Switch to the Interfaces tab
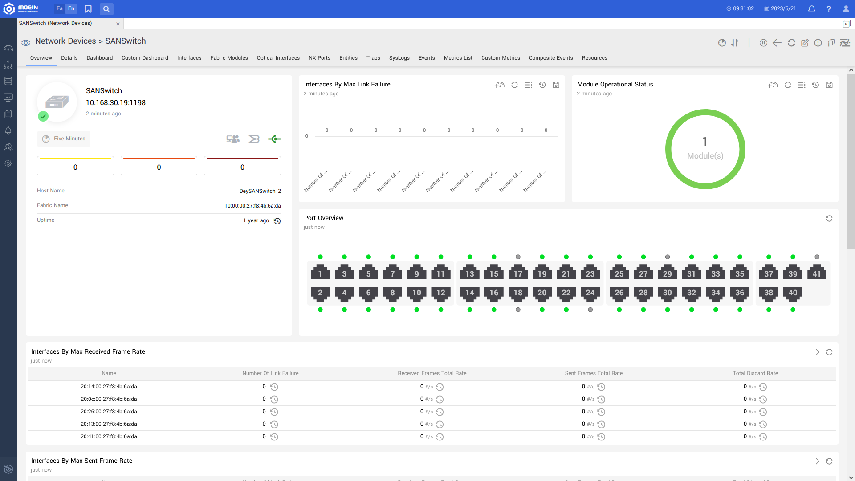This screenshot has width=855, height=481. tap(189, 58)
